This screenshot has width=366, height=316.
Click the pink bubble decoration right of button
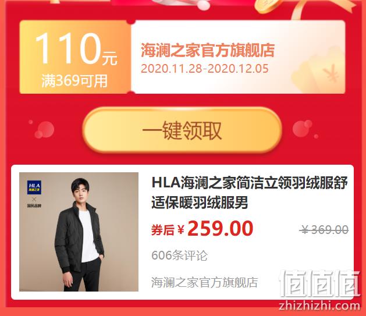tap(304, 129)
